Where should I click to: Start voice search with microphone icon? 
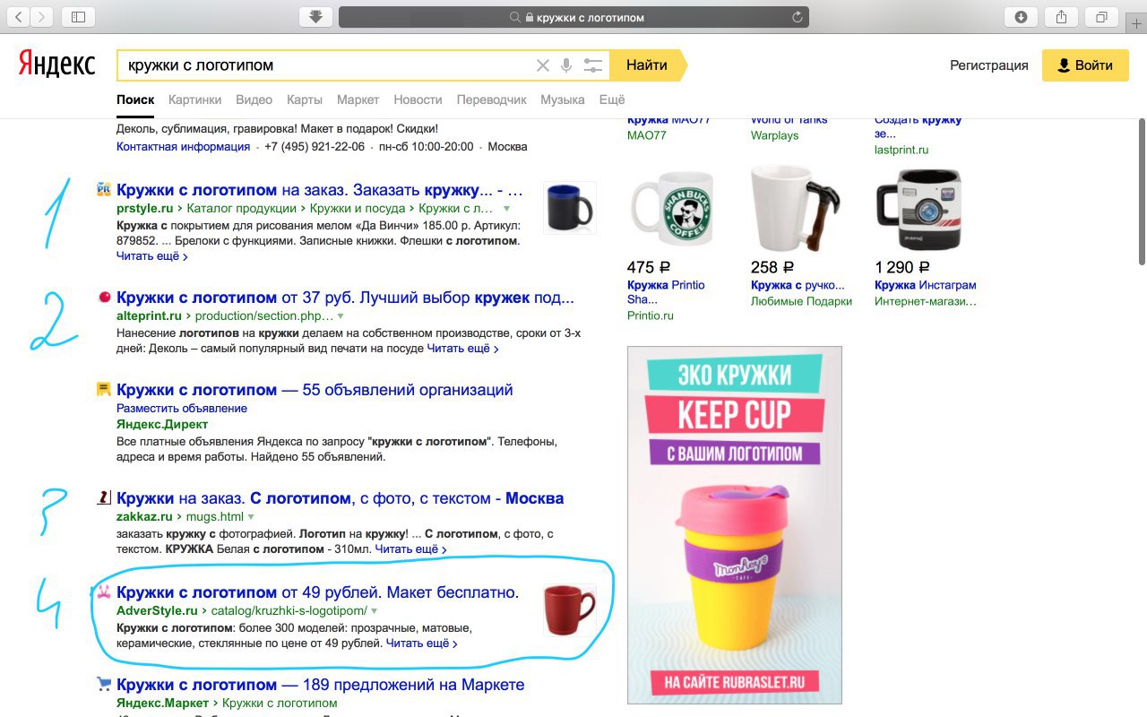point(566,65)
